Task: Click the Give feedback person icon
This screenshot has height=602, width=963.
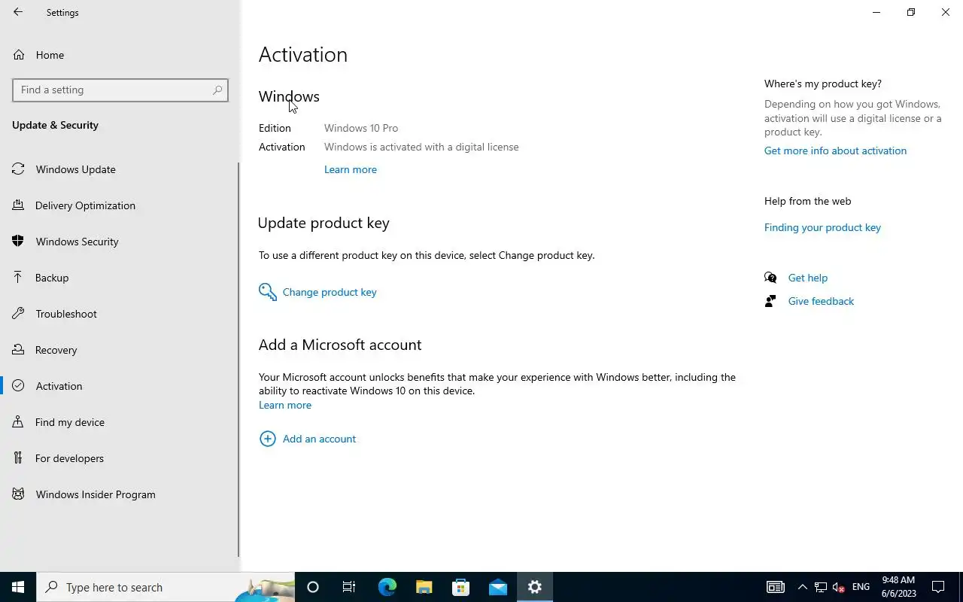Action: 770,301
